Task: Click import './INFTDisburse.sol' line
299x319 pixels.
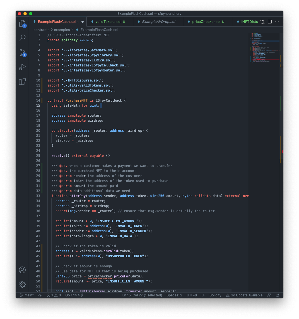Action: [x=75, y=80]
